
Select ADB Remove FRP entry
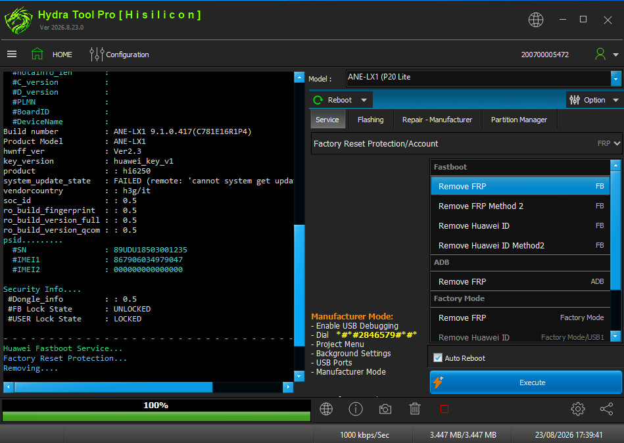click(520, 281)
